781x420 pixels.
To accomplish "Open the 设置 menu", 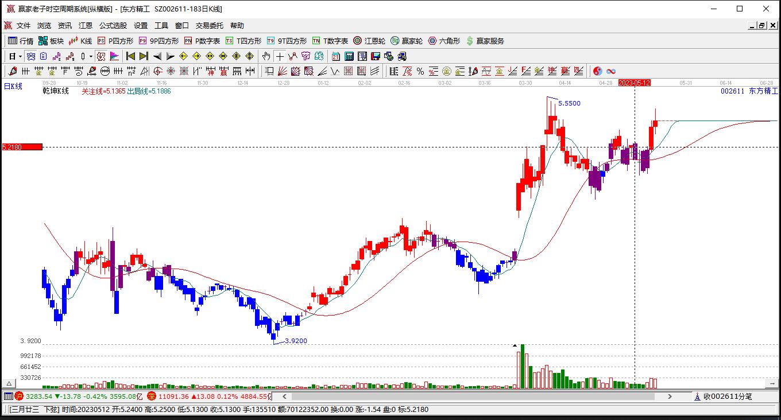I will [141, 26].
